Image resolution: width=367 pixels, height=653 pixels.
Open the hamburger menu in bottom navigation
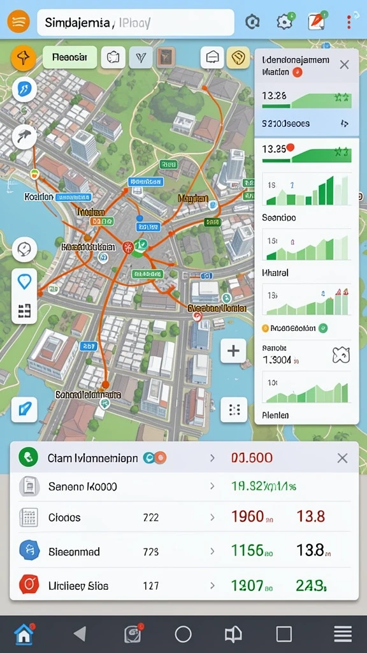[343, 635]
